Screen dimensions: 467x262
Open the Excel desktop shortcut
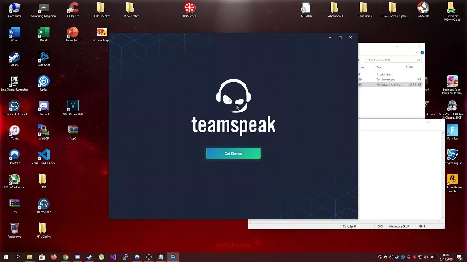[43, 35]
